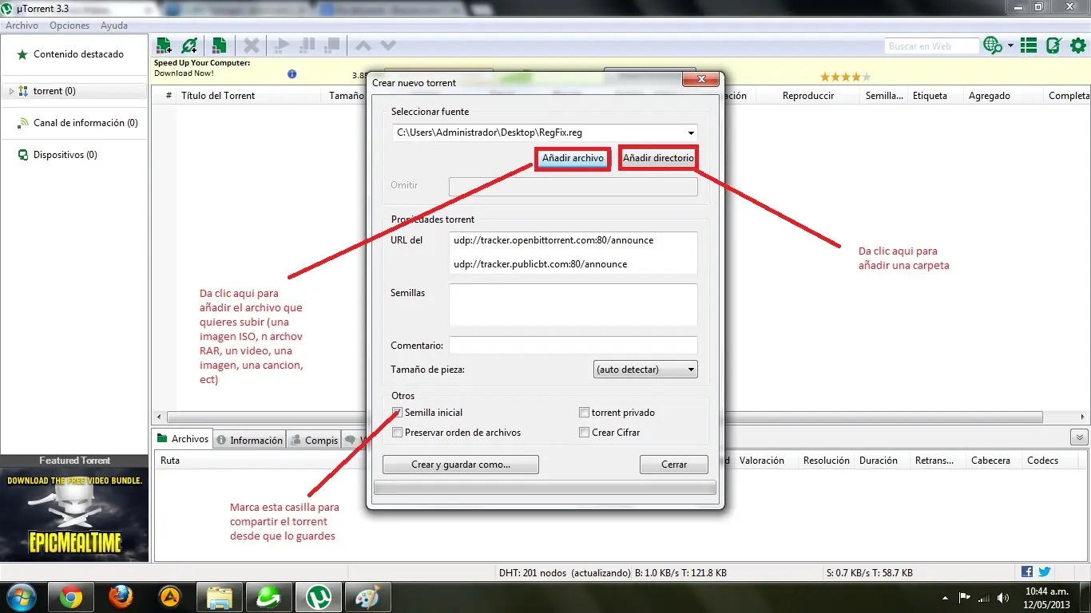Share on Twitter from status bar
The width and height of the screenshot is (1091, 613).
(1044, 572)
